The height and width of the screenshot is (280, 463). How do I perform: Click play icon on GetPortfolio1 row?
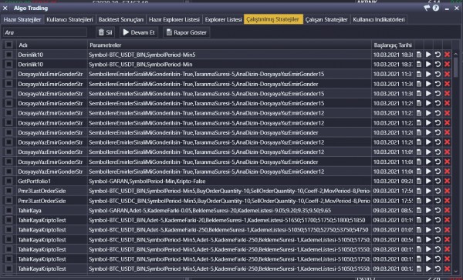point(428,181)
